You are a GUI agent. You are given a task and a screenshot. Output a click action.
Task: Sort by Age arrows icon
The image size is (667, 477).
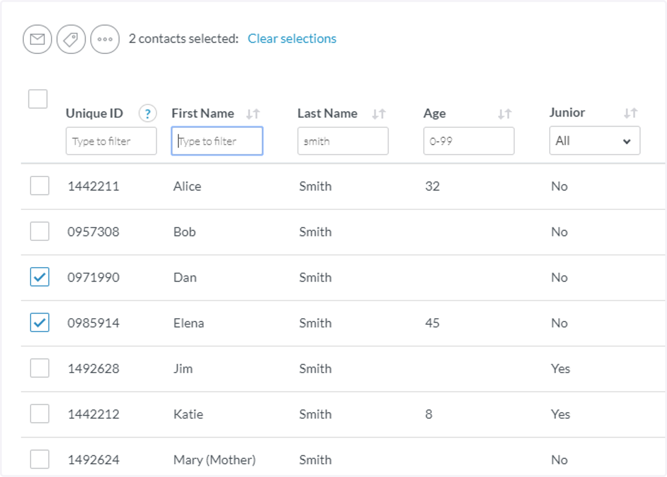tap(505, 114)
